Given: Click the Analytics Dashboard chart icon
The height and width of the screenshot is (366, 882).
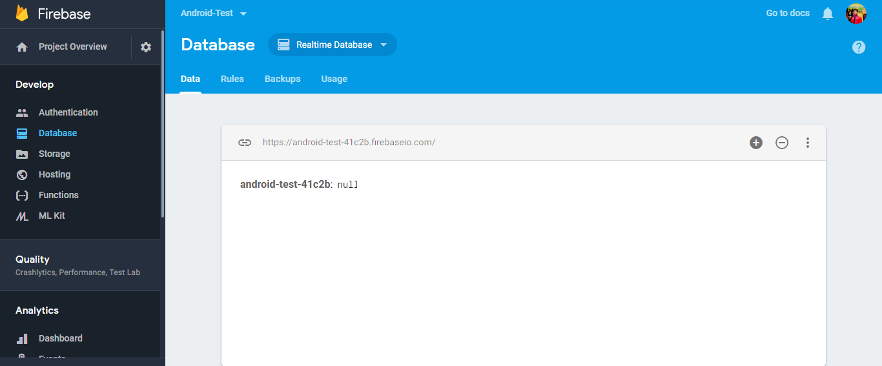Looking at the screenshot, I should (22, 338).
